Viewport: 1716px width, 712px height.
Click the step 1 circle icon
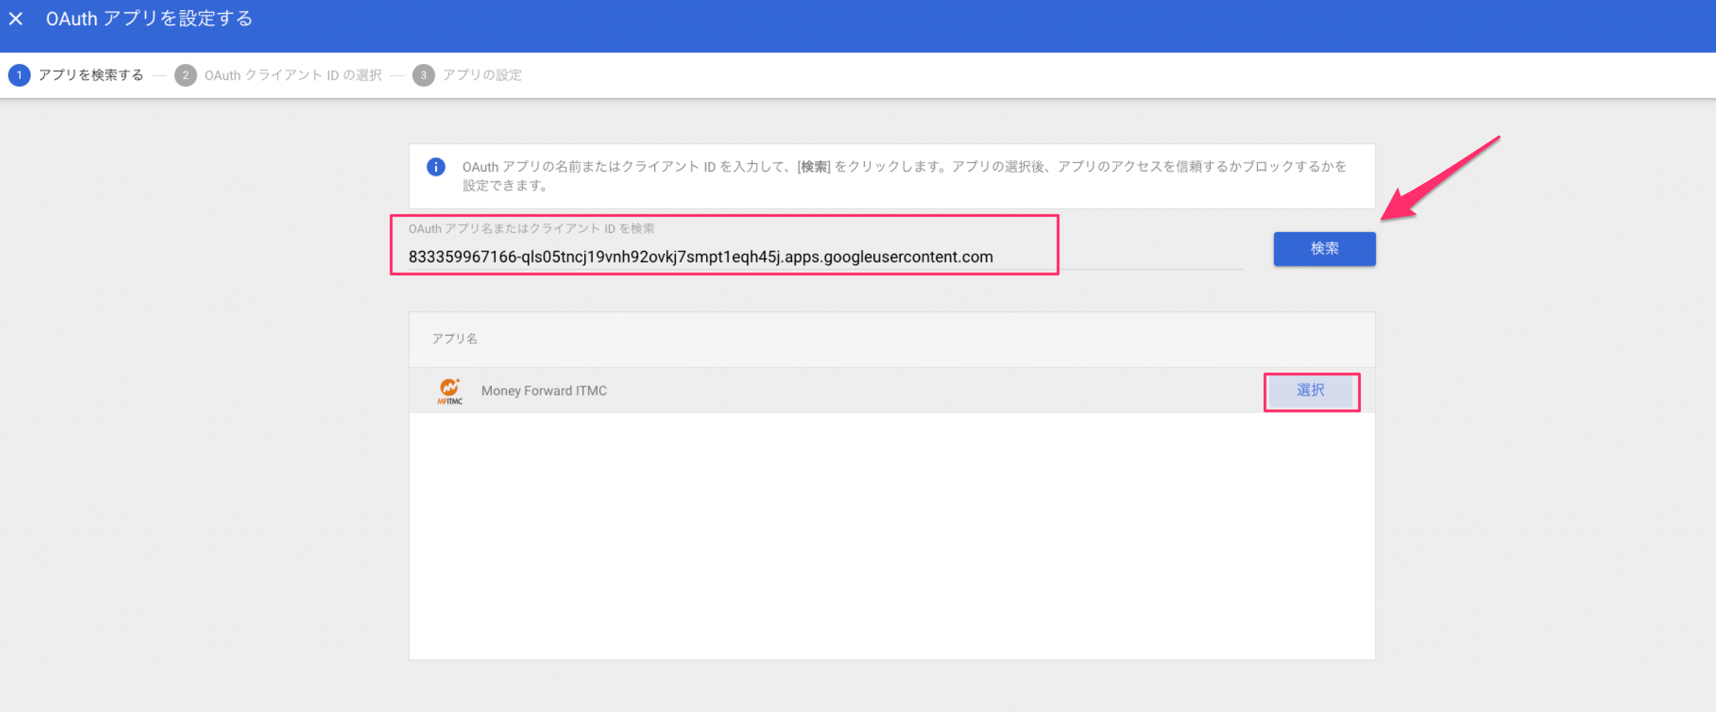tap(19, 75)
